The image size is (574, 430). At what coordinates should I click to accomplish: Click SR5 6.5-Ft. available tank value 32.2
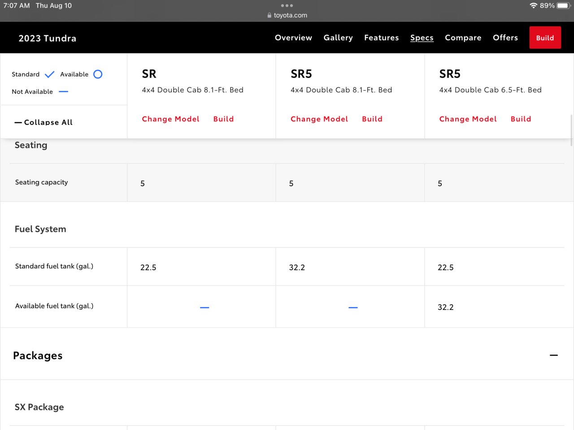tap(445, 307)
